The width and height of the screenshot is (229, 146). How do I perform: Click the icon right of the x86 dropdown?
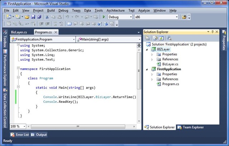184,17
